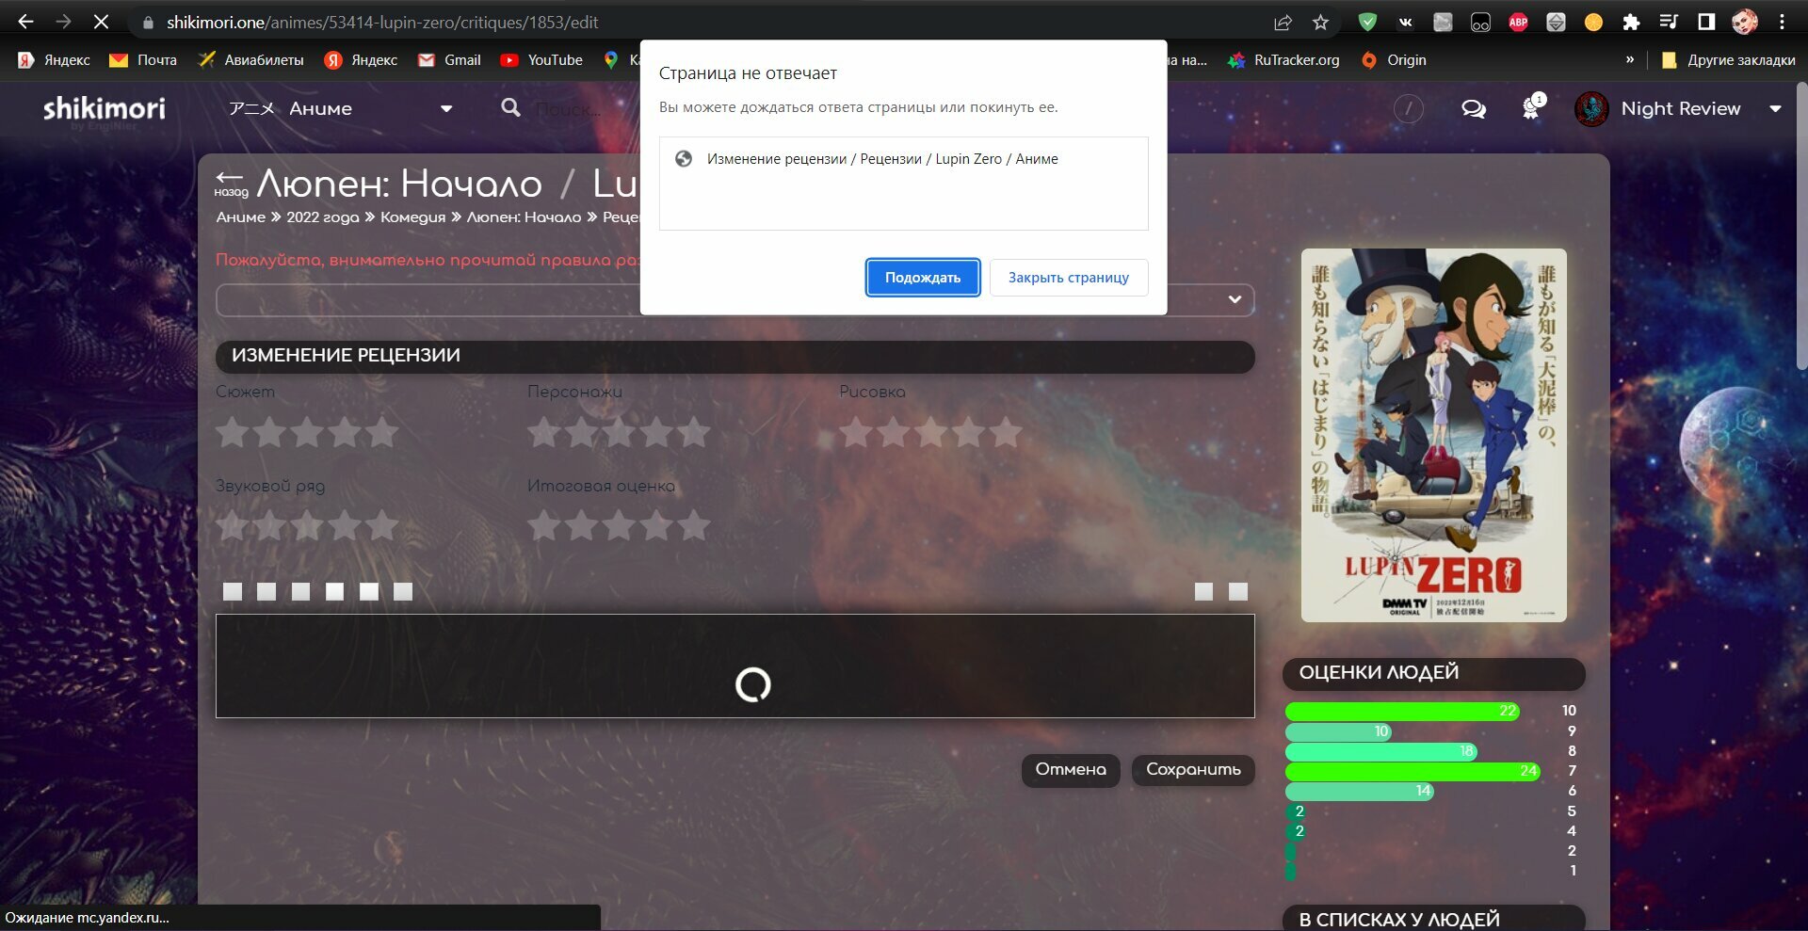Viewport: 1808px width, 931px height.
Task: Expand the Аниме section dropdown arrow
Action: click(446, 109)
